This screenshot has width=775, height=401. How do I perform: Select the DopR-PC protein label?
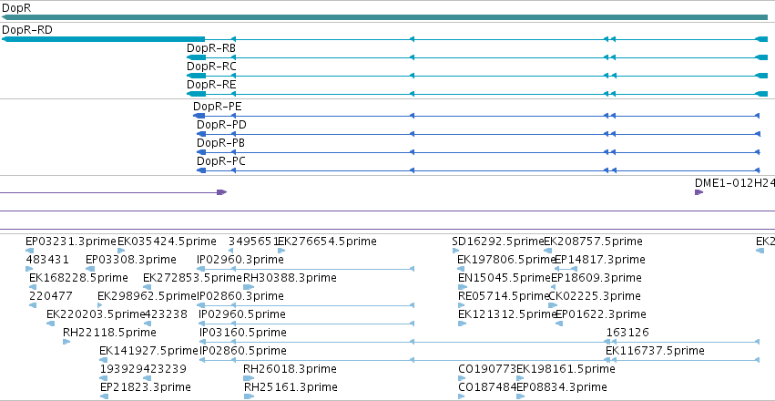pos(221,161)
